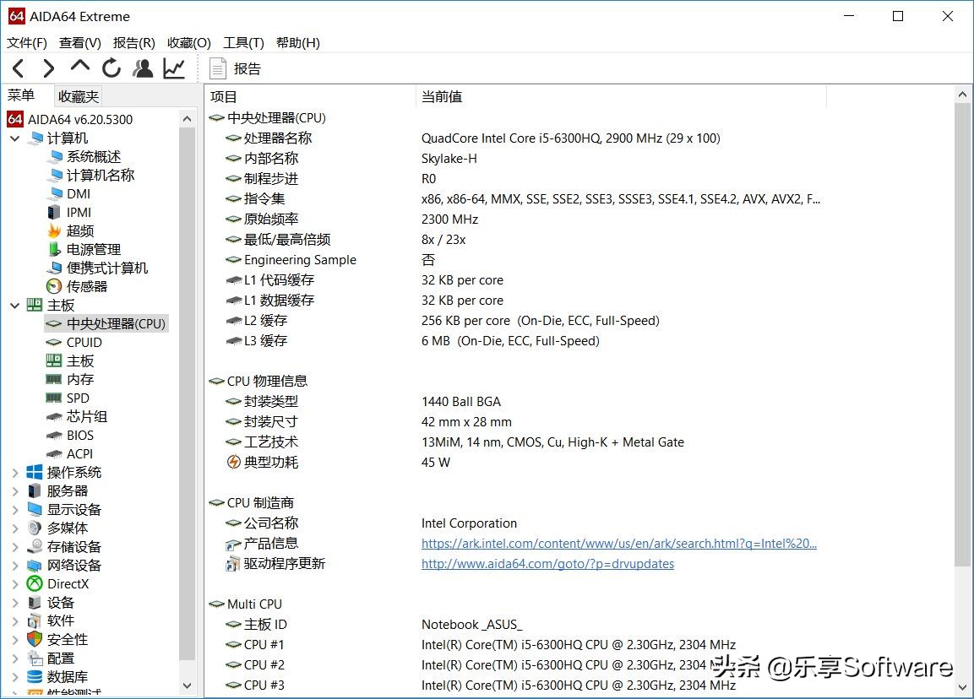Viewport: 974px width, 699px height.
Task: Click the 报告 report icon on the toolbar
Action: [x=218, y=68]
